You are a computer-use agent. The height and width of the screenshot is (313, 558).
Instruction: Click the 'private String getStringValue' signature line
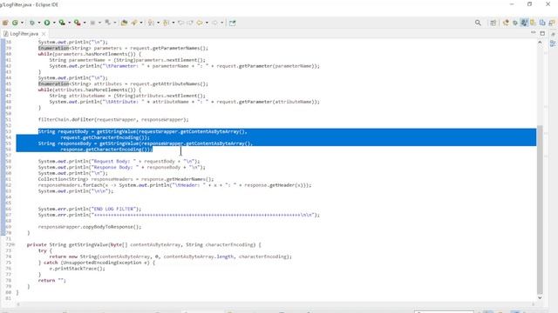(144, 244)
